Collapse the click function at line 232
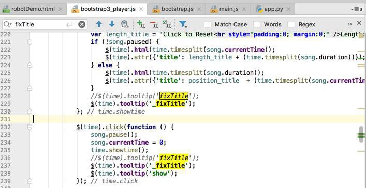Image resolution: width=366 pixels, height=188 pixels. 30,127
